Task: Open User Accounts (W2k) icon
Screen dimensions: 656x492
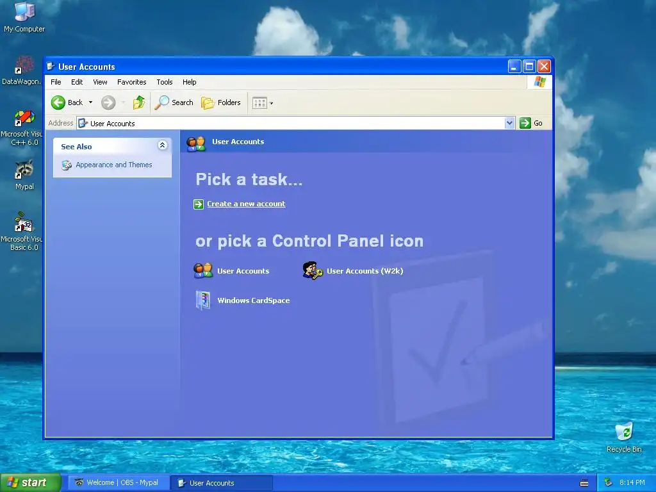Action: (313, 271)
